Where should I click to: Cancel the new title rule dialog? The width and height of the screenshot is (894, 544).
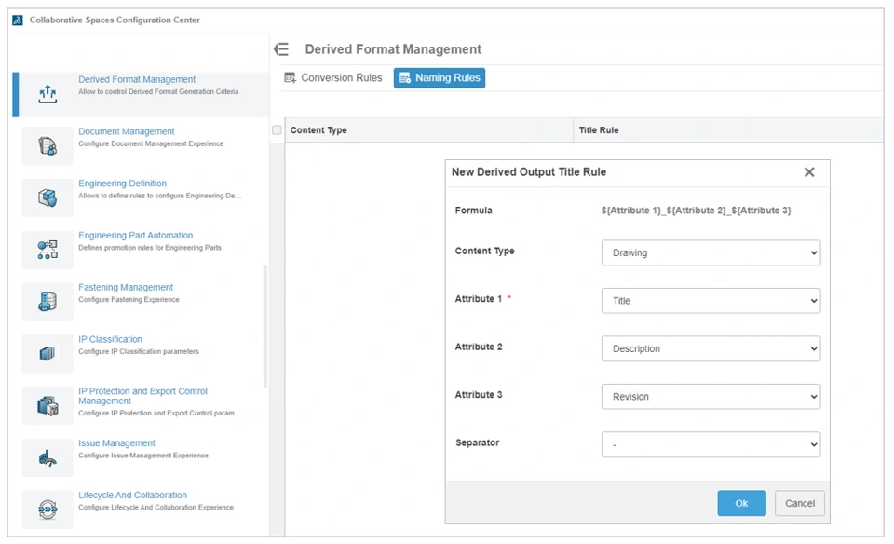coord(799,504)
